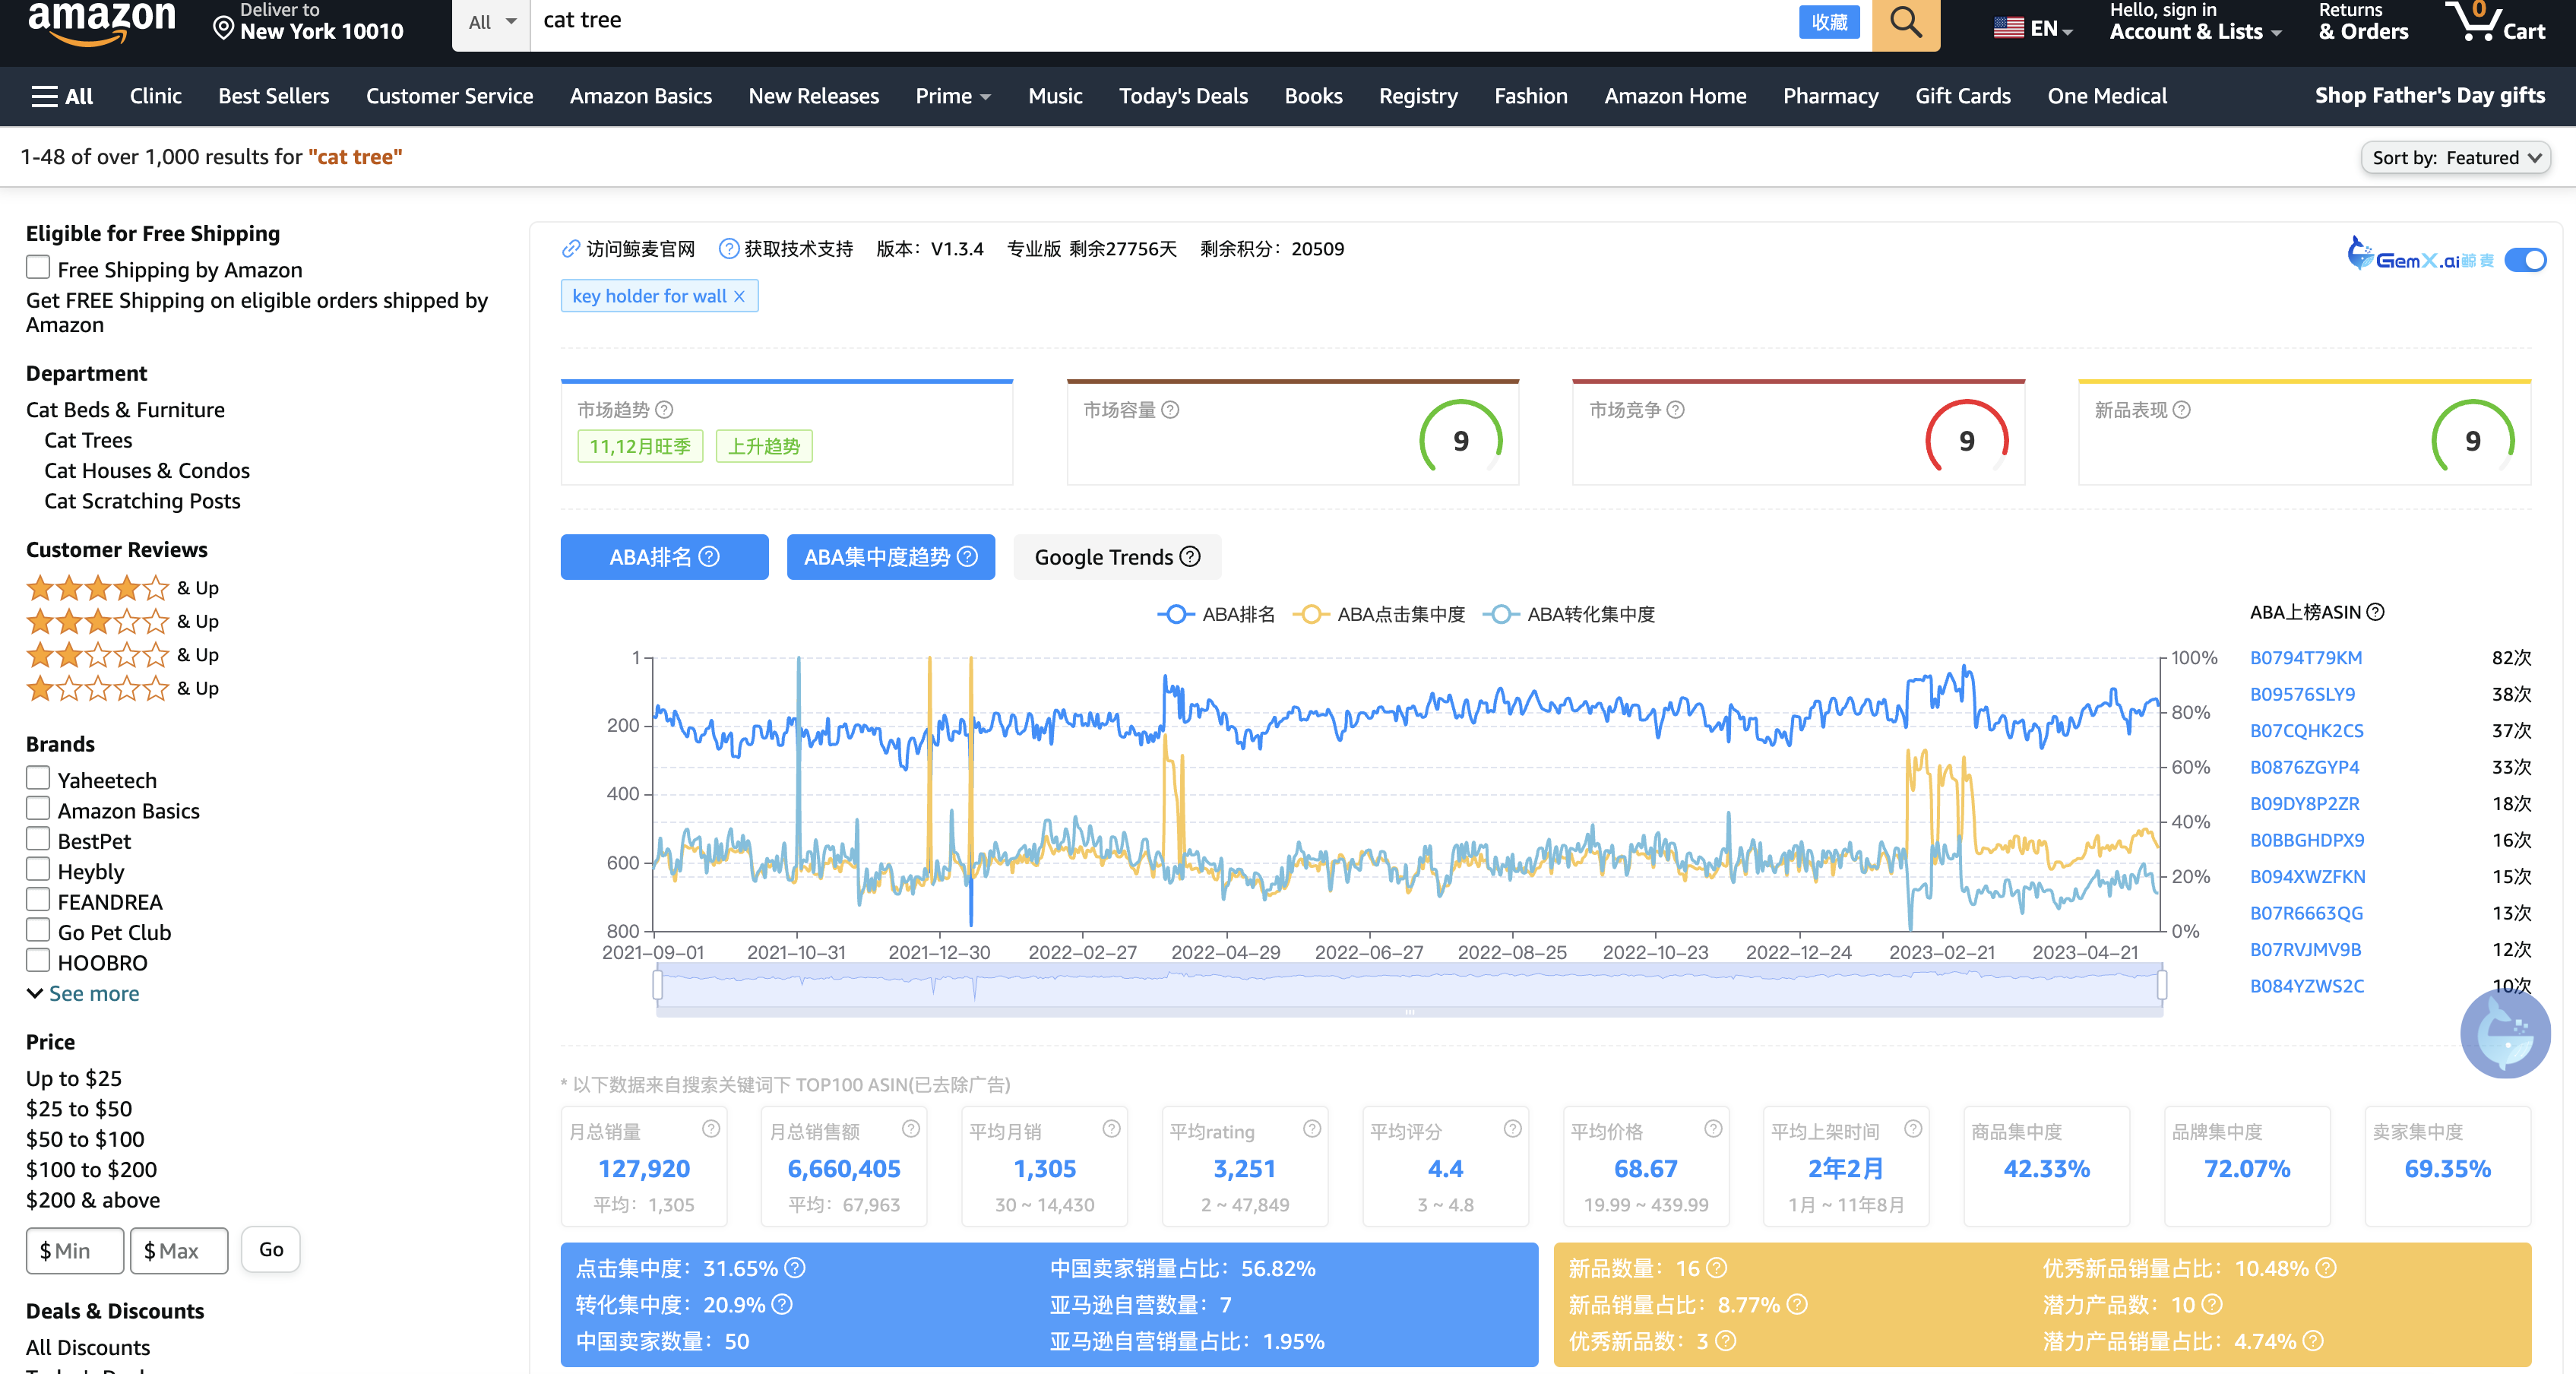The width and height of the screenshot is (2576, 1374).
Task: Open the EN language dropdown
Action: click(x=2033, y=28)
